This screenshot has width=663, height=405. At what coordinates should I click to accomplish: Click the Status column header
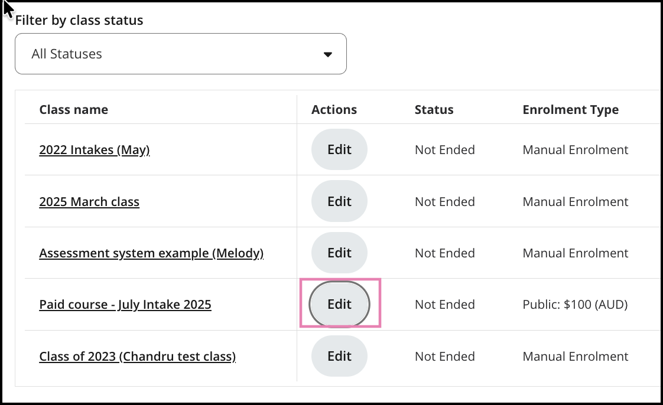(434, 110)
